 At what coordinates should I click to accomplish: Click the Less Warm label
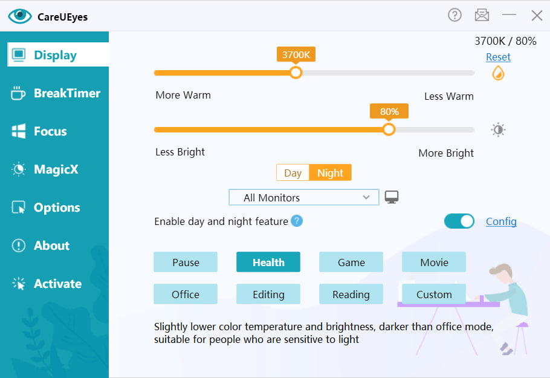pos(449,96)
